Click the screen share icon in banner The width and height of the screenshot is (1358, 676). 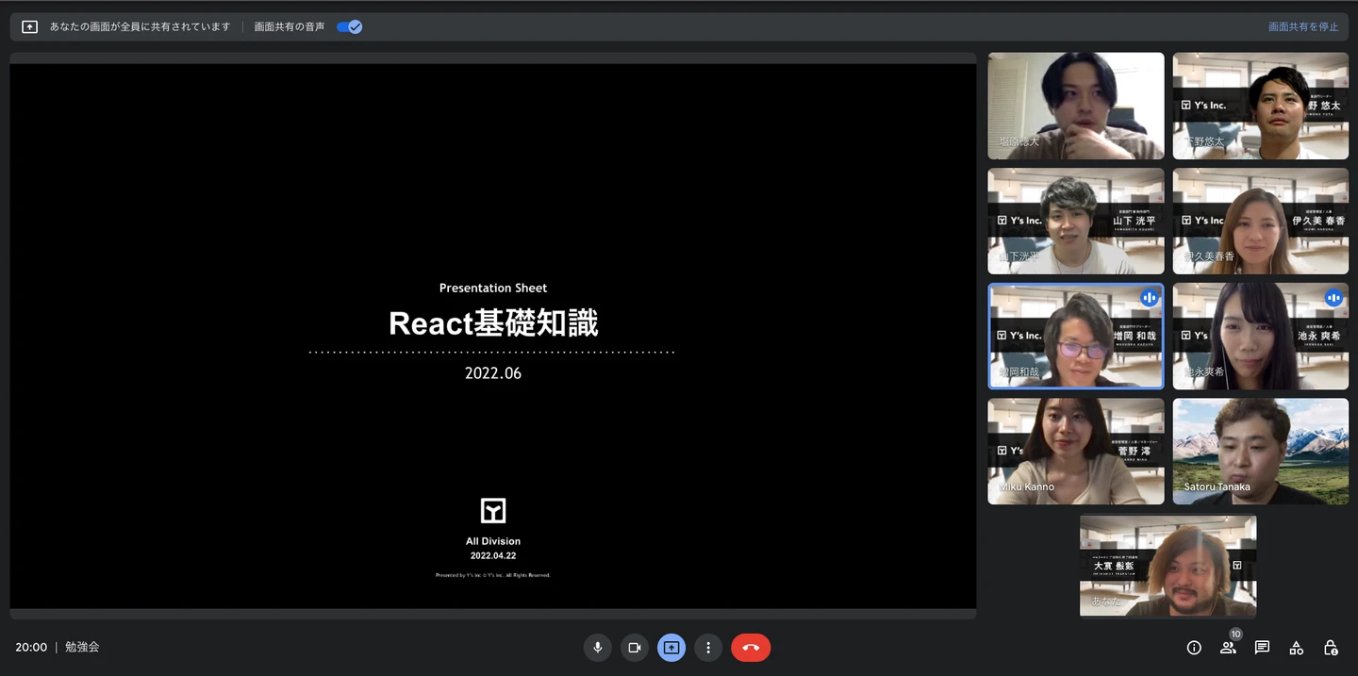click(x=29, y=27)
